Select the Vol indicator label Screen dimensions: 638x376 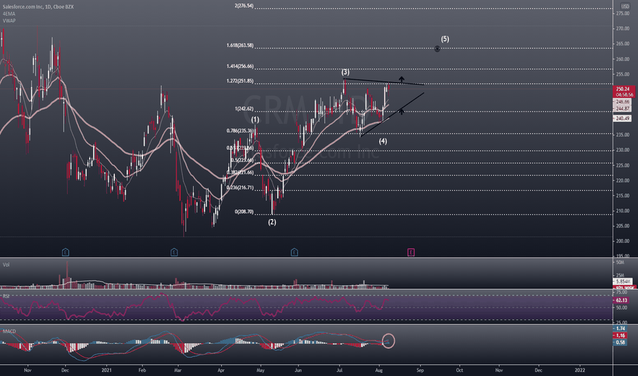click(6, 265)
